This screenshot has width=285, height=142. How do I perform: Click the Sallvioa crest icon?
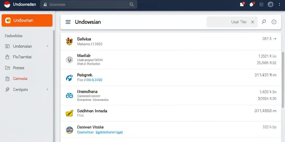(69, 42)
